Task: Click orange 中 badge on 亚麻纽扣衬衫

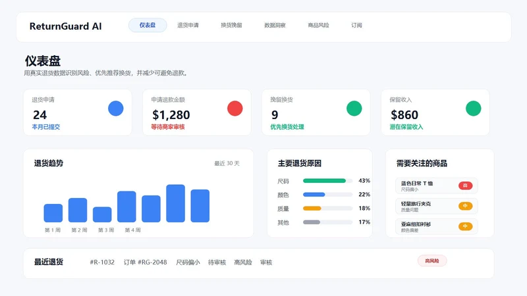Action: point(466,226)
